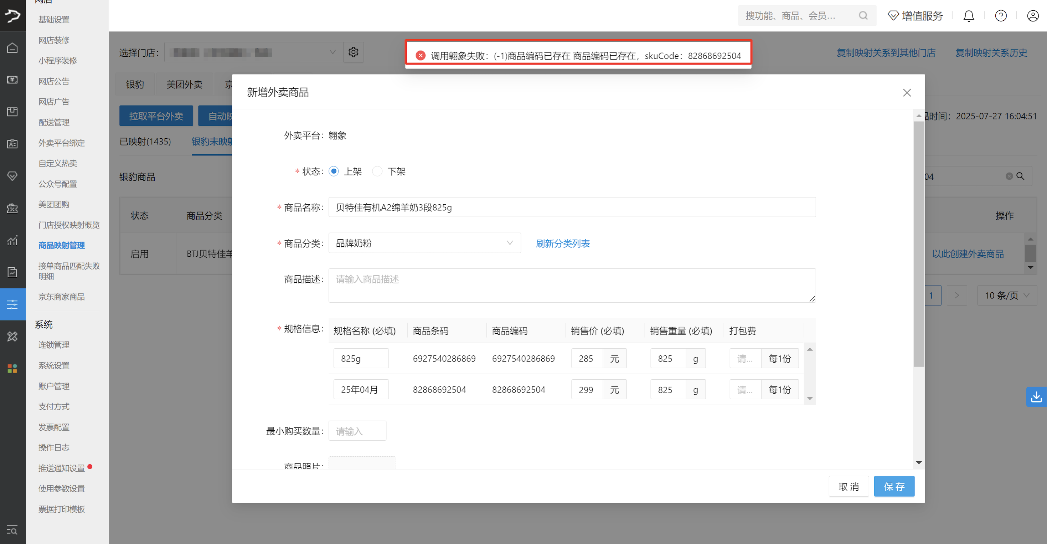Click the dialog's vertical scrollbar thumb

tap(919, 244)
